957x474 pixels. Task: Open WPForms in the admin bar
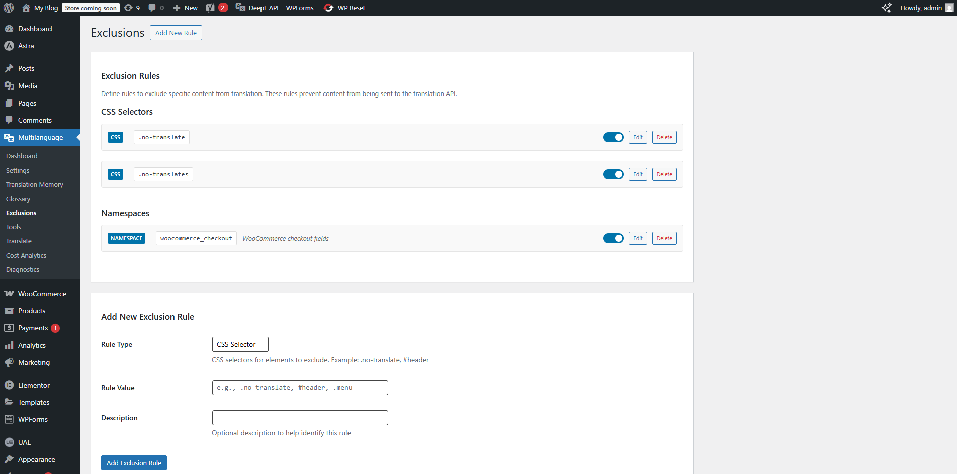coord(300,8)
